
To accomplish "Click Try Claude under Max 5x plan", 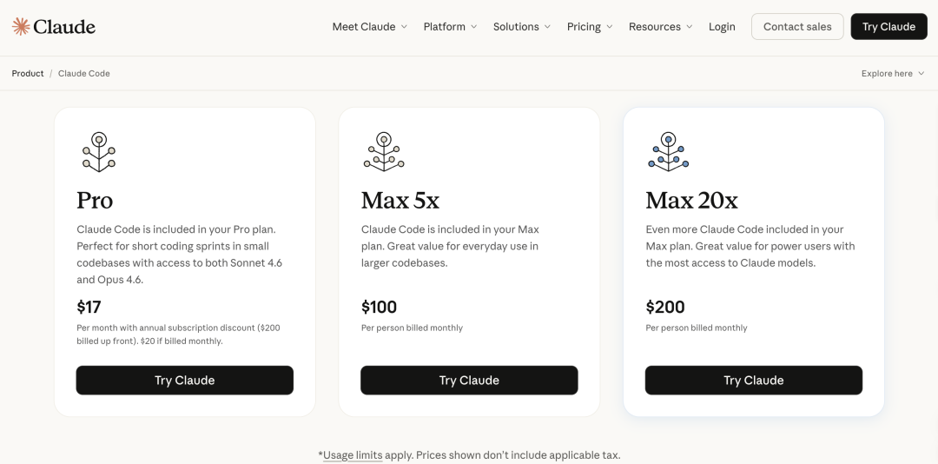I will pyautogui.click(x=469, y=381).
